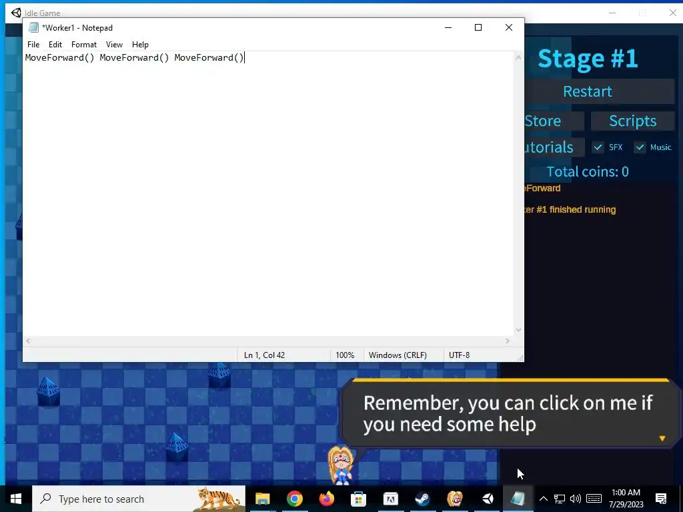Open the Scripts panel in Idle Game
The height and width of the screenshot is (512, 683).
point(632,121)
